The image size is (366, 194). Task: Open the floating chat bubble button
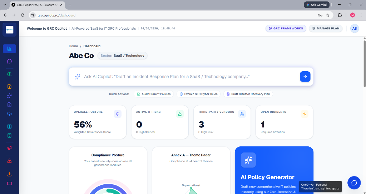coord(354,183)
